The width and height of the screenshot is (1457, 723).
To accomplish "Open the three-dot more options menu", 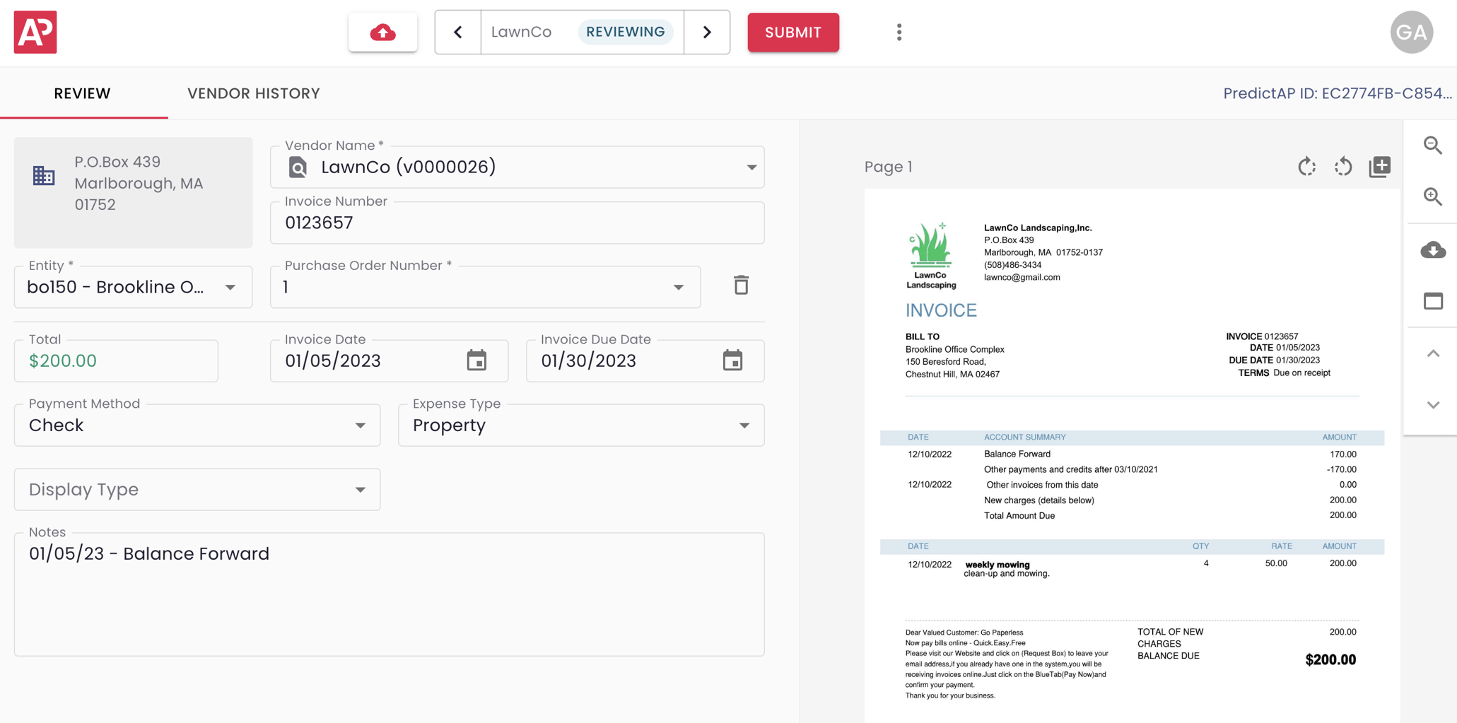I will (x=899, y=33).
